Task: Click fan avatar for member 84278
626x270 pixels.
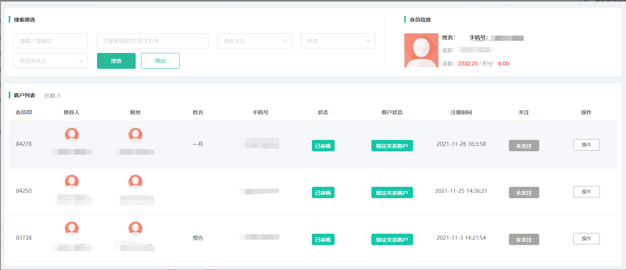Action: (x=135, y=135)
